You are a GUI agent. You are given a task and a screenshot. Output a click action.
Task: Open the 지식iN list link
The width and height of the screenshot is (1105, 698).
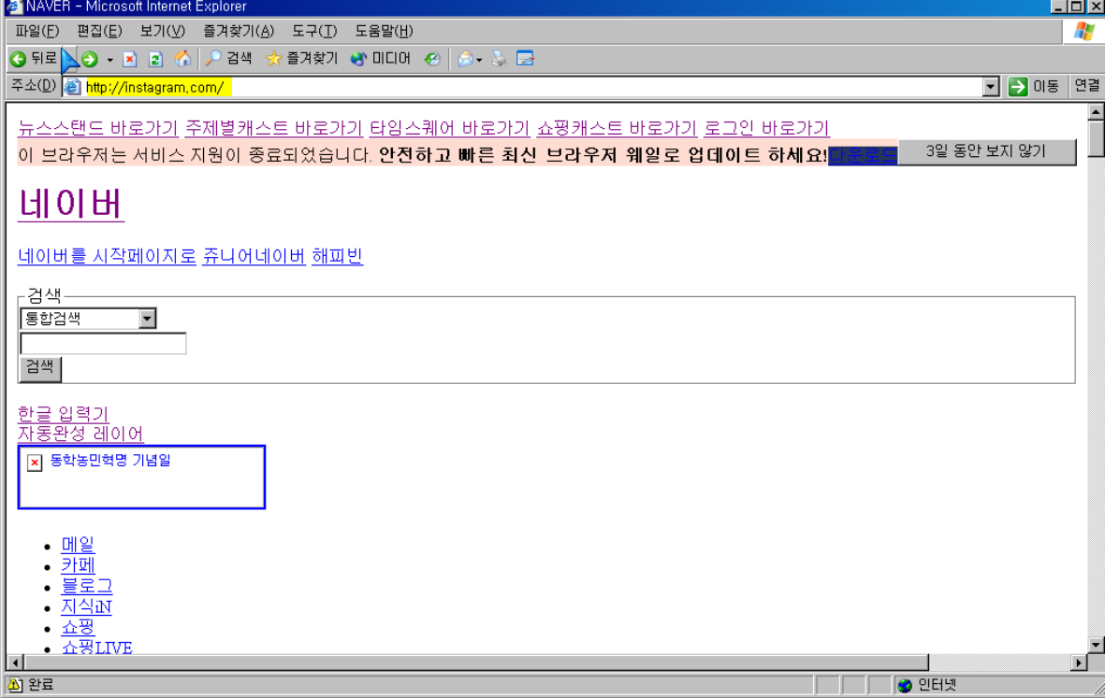pos(87,606)
